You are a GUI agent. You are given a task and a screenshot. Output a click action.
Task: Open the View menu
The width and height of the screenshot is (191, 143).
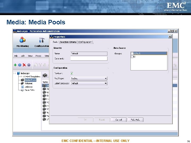30,56
